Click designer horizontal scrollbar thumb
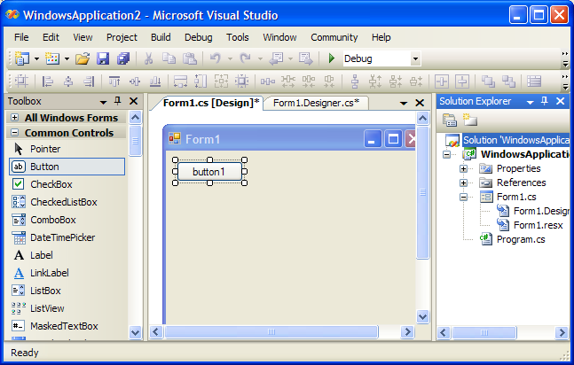 (271, 332)
